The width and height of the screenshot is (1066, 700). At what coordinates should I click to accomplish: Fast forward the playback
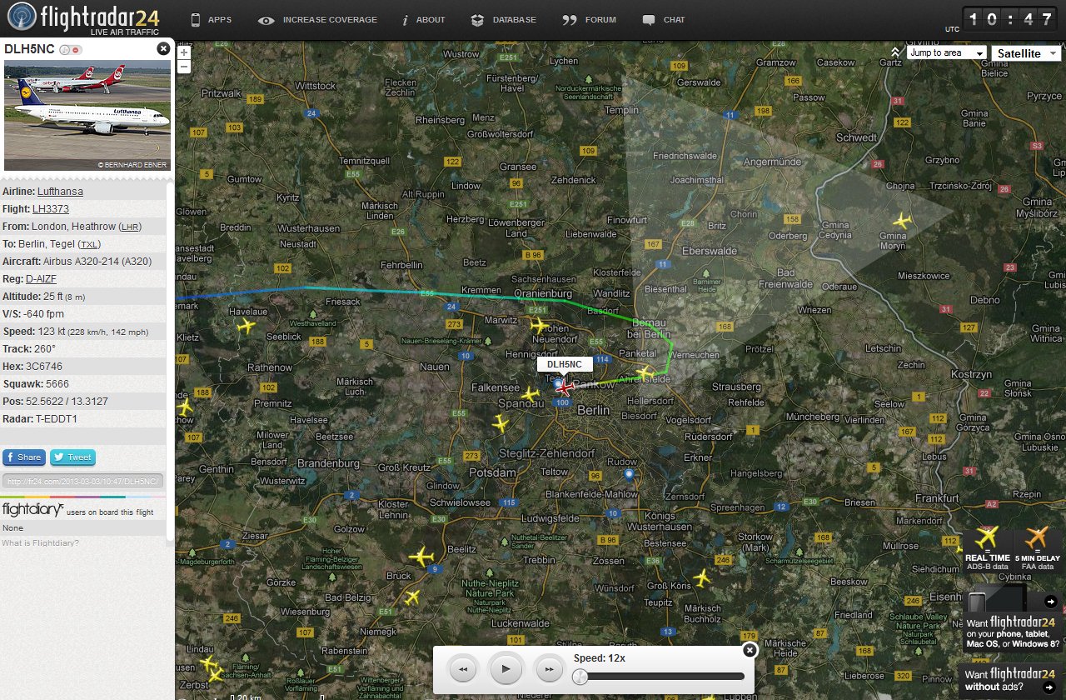[x=548, y=668]
